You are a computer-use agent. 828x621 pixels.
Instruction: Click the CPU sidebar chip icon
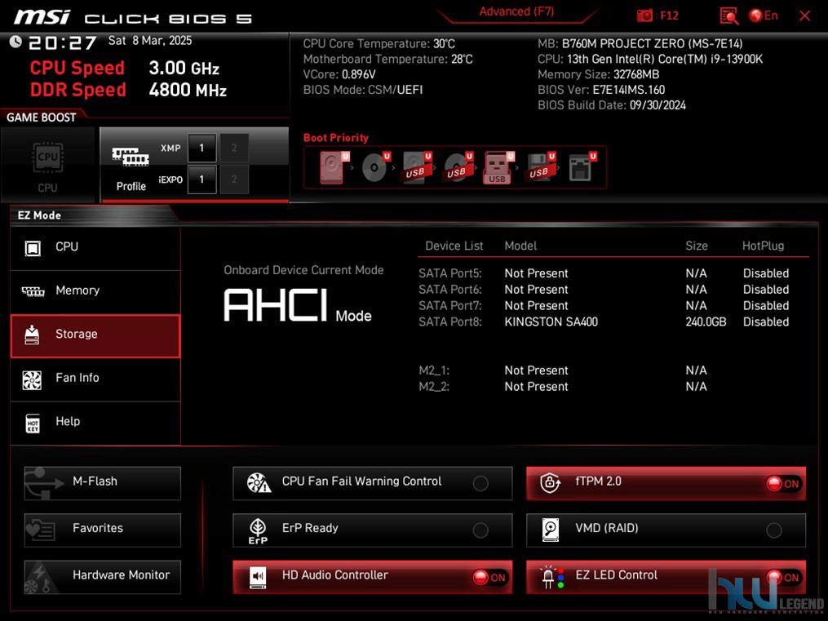click(x=33, y=247)
